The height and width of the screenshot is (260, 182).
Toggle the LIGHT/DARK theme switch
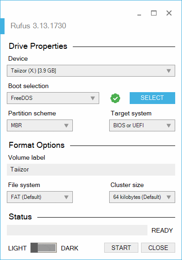coord(44,248)
